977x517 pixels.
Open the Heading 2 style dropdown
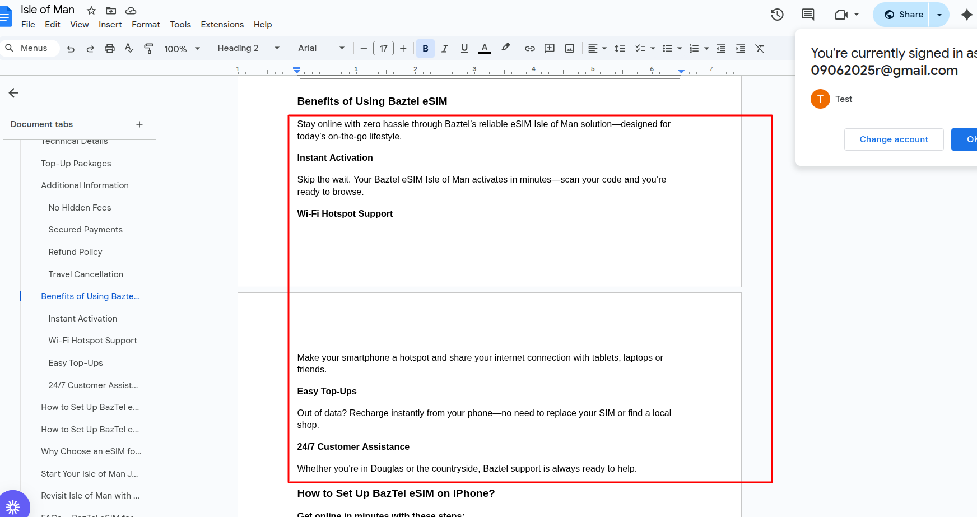tap(248, 48)
